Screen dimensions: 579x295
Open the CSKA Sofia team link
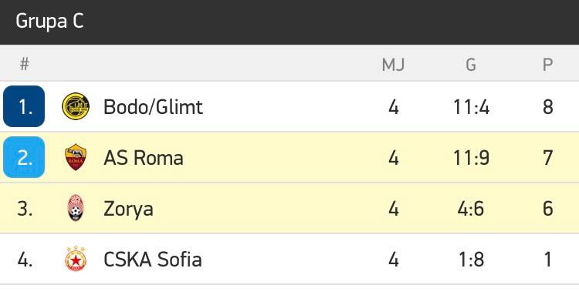[153, 260]
